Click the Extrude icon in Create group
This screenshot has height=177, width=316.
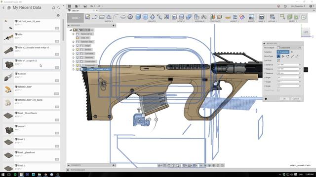138,17
